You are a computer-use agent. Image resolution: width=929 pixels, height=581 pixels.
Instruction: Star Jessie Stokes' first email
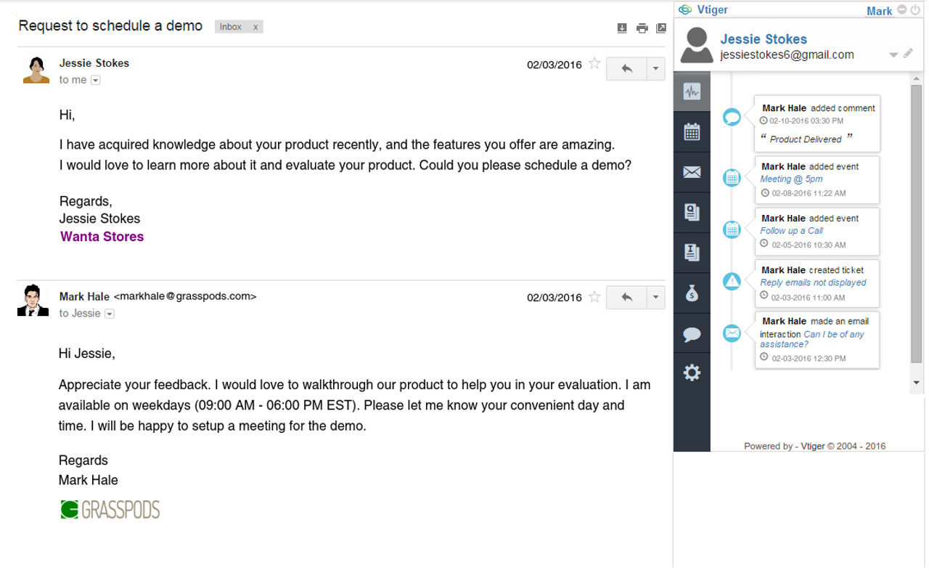pos(594,64)
